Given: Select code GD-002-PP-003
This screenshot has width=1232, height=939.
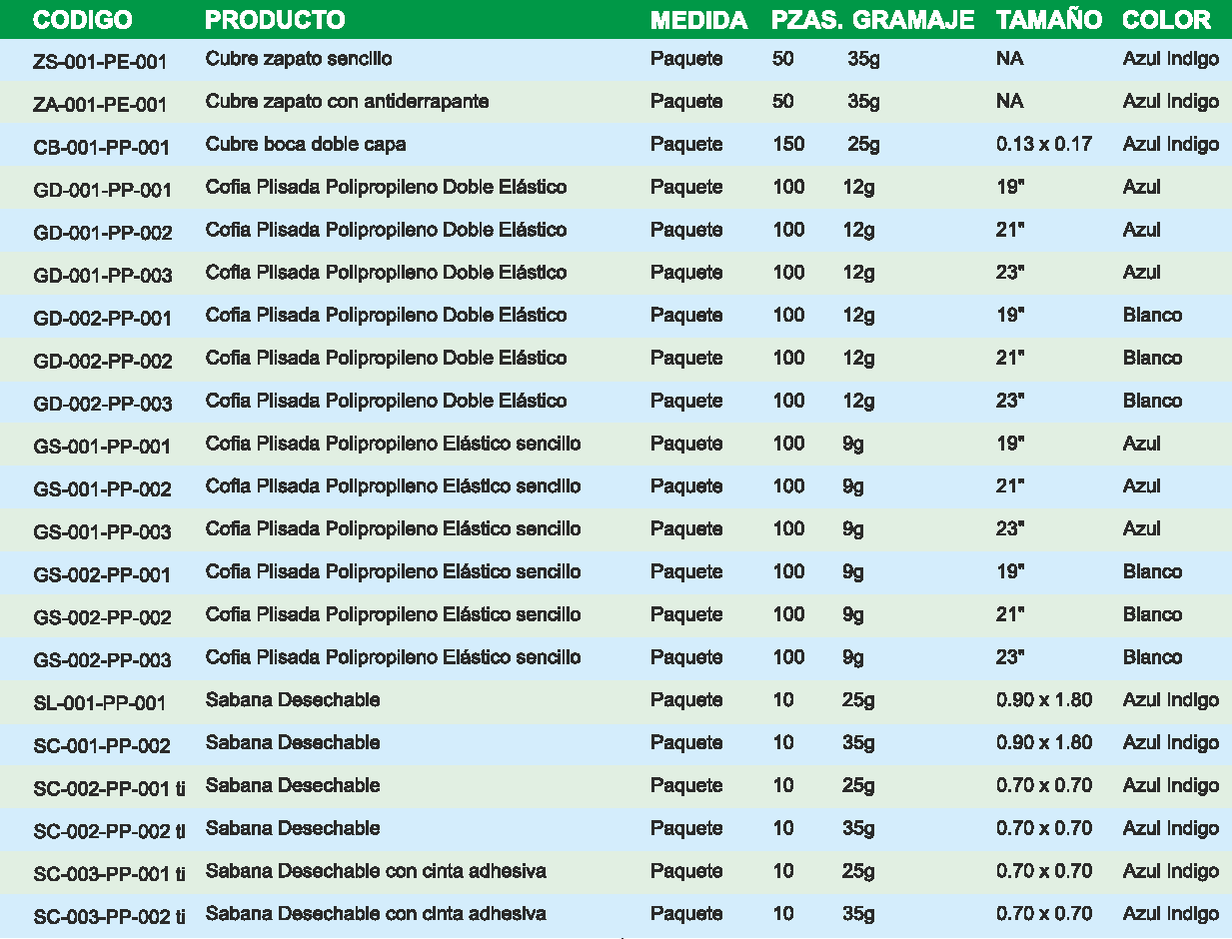Looking at the screenshot, I should pos(102,405).
